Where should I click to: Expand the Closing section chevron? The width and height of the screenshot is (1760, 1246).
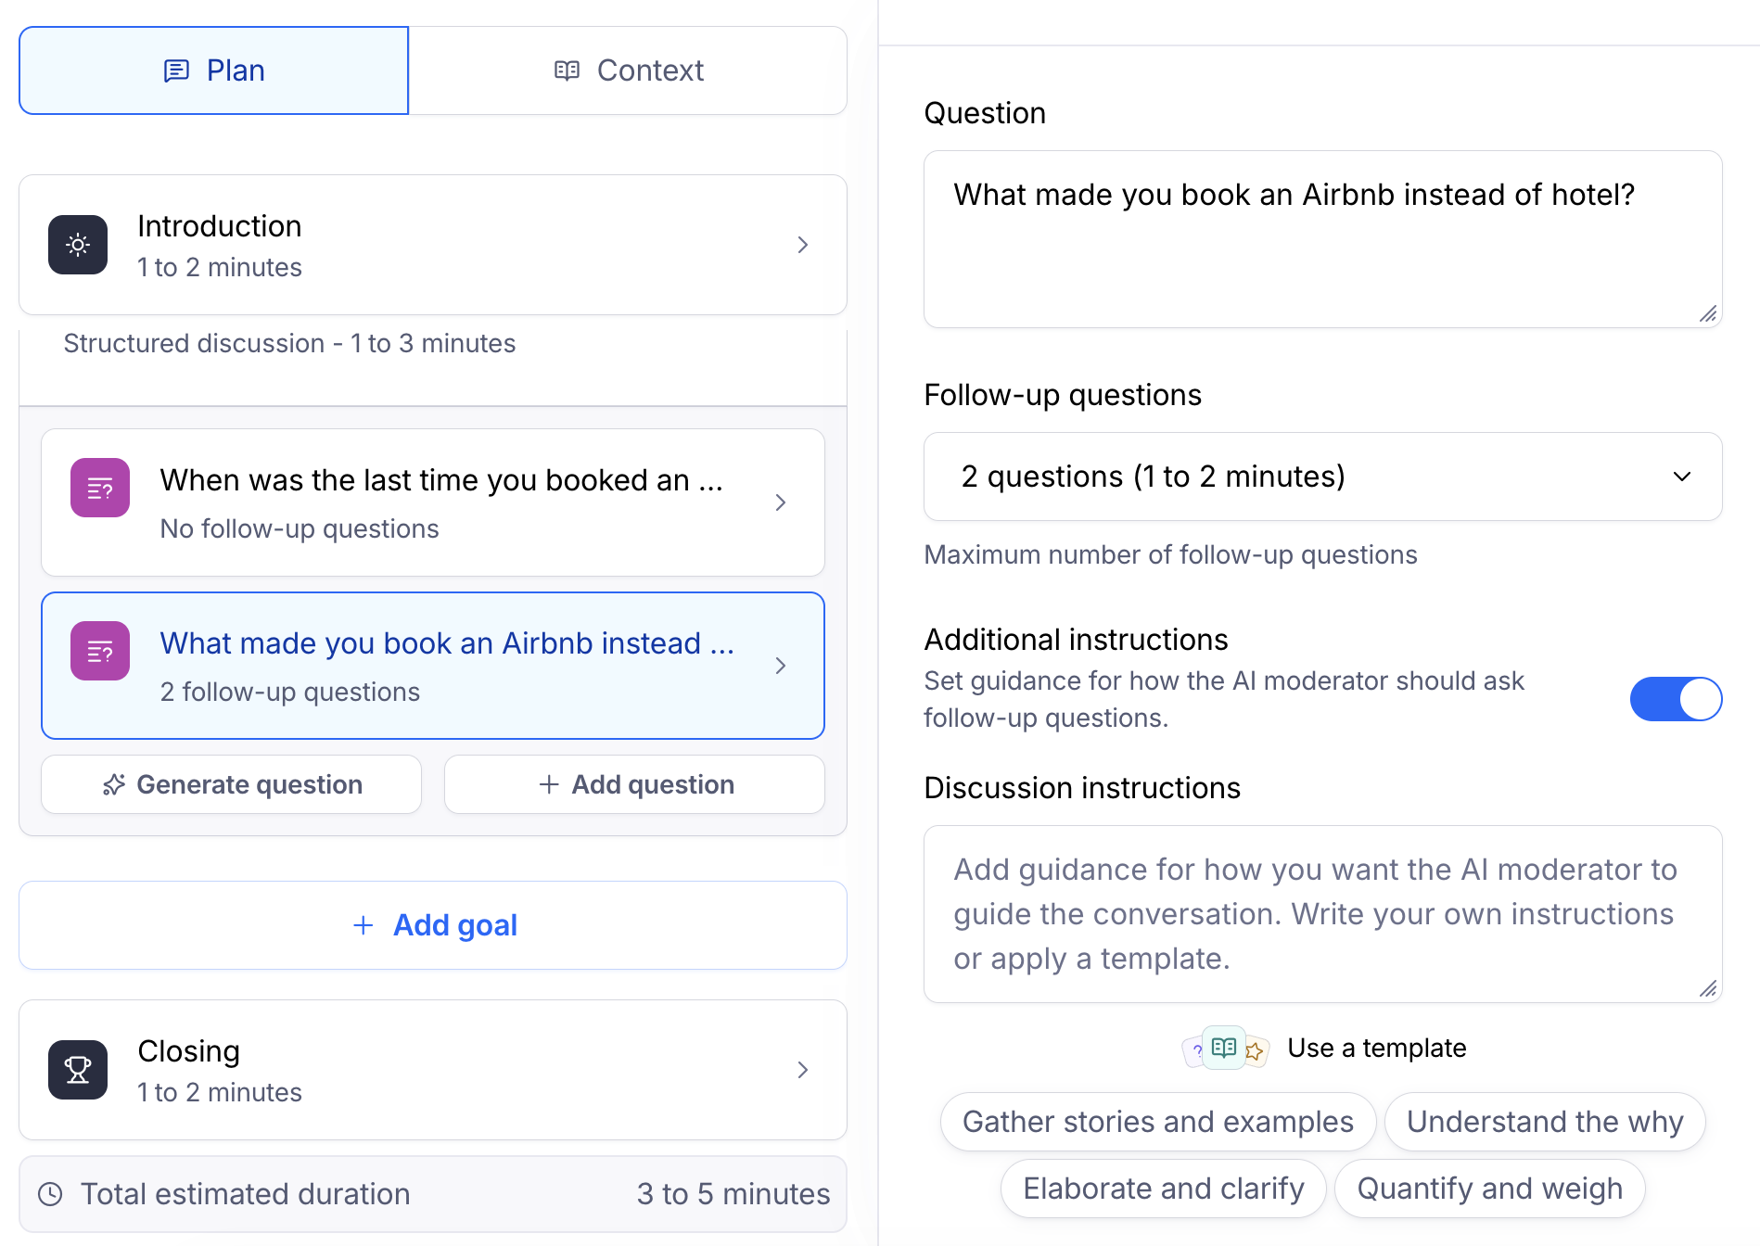(x=803, y=1070)
